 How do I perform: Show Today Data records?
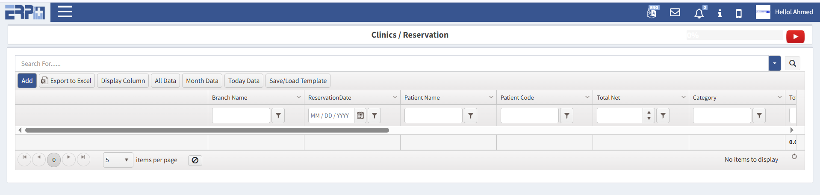244,81
